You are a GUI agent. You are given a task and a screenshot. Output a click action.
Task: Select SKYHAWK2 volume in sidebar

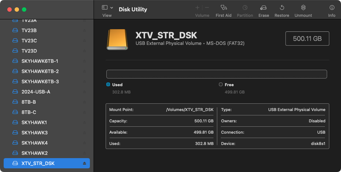click(x=47, y=153)
